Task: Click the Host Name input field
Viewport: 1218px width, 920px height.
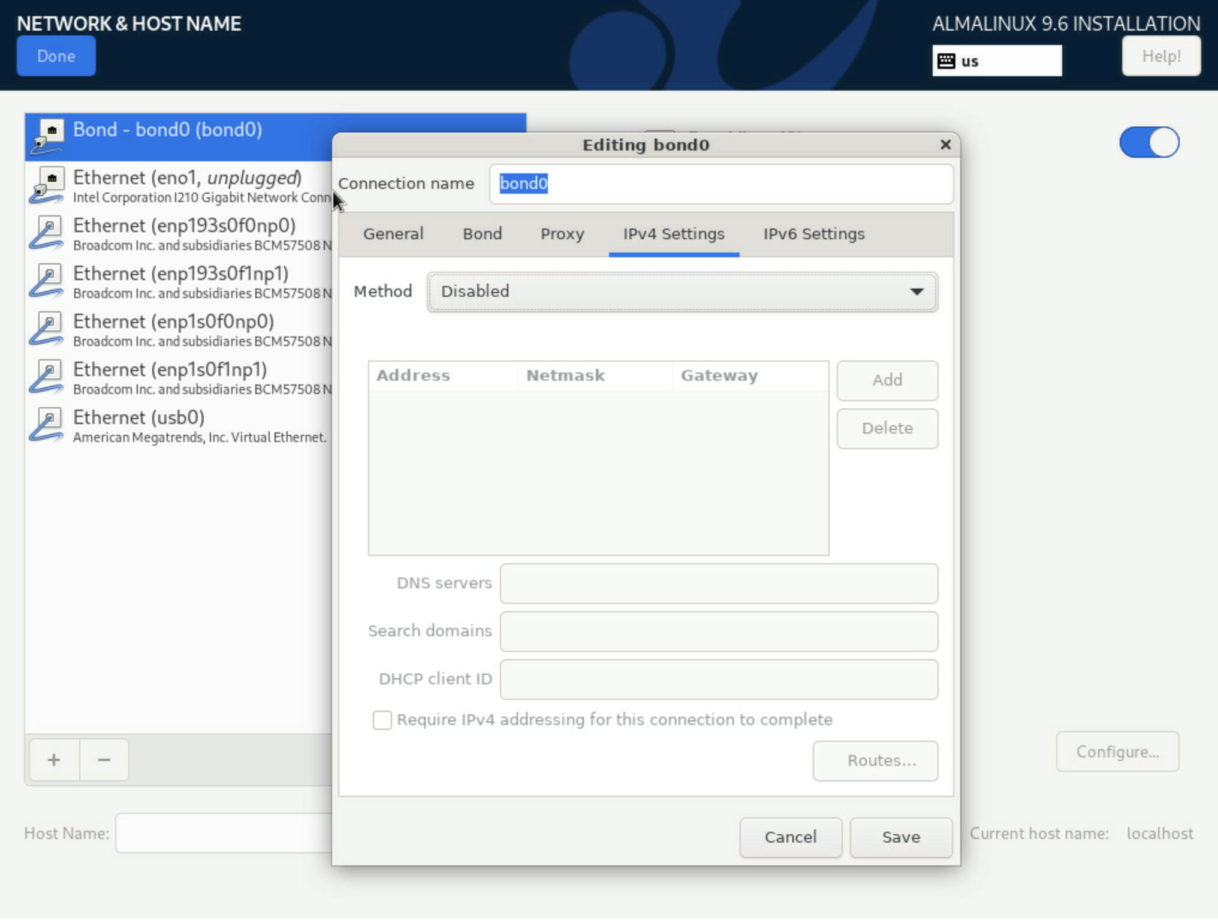Action: pyautogui.click(x=224, y=834)
